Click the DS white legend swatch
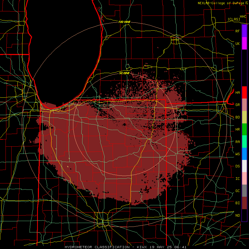Screen dimensions: 249x249 [x=244, y=166]
